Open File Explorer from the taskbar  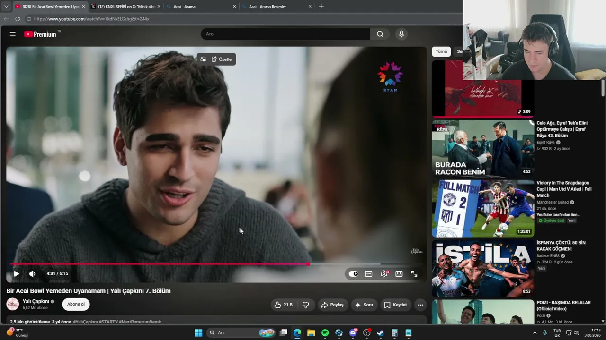(311, 333)
